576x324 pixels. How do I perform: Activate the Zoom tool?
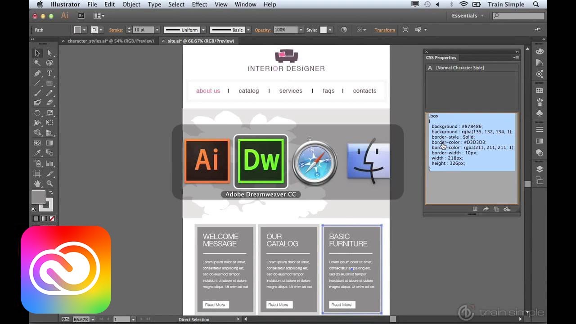coord(49,184)
